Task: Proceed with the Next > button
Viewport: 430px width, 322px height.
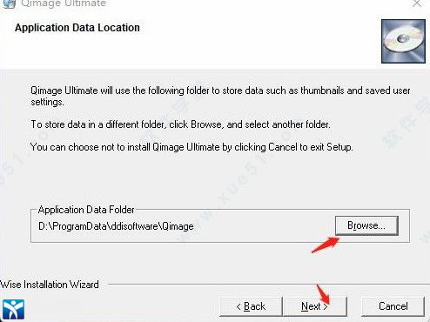Action: coord(314,306)
